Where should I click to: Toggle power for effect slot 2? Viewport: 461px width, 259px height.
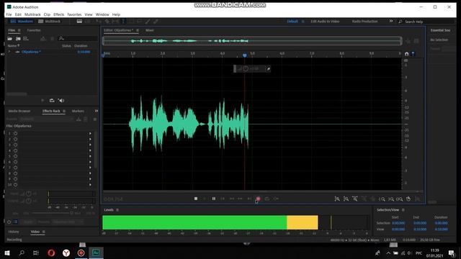pyautogui.click(x=15, y=139)
